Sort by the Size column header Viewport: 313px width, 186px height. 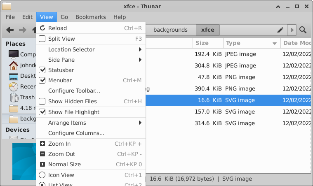[208, 43]
